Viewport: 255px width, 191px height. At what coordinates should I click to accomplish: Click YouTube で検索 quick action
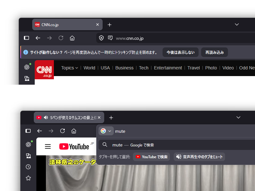coord(151,157)
